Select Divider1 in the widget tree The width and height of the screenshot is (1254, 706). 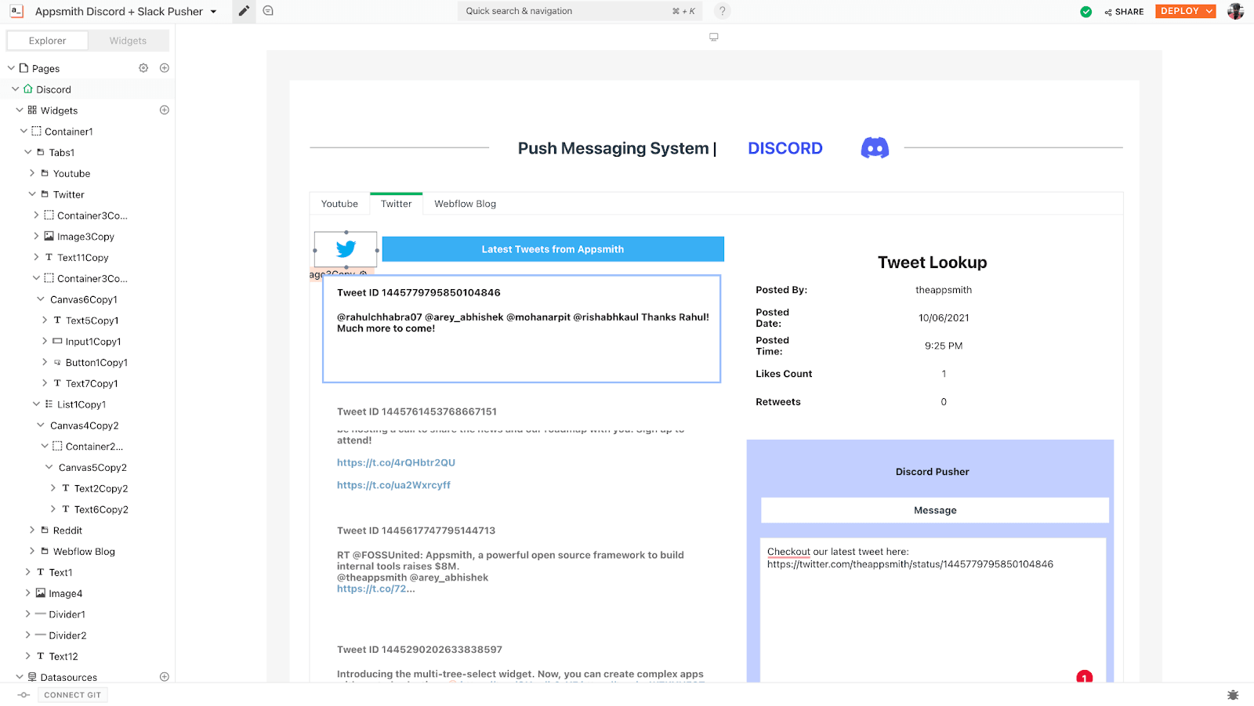click(67, 614)
